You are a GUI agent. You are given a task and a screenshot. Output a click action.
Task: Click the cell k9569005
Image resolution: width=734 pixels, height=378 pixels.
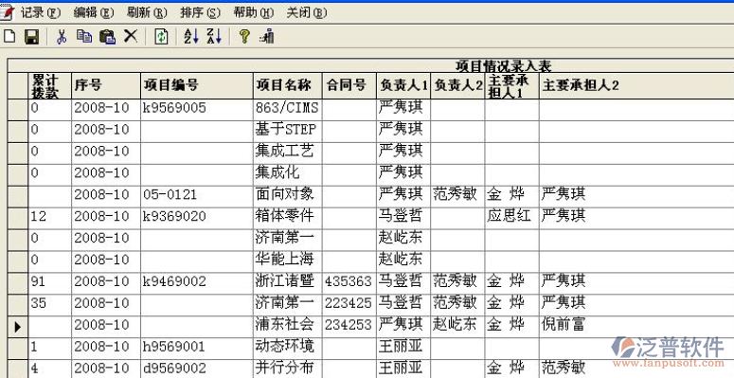tap(197, 109)
